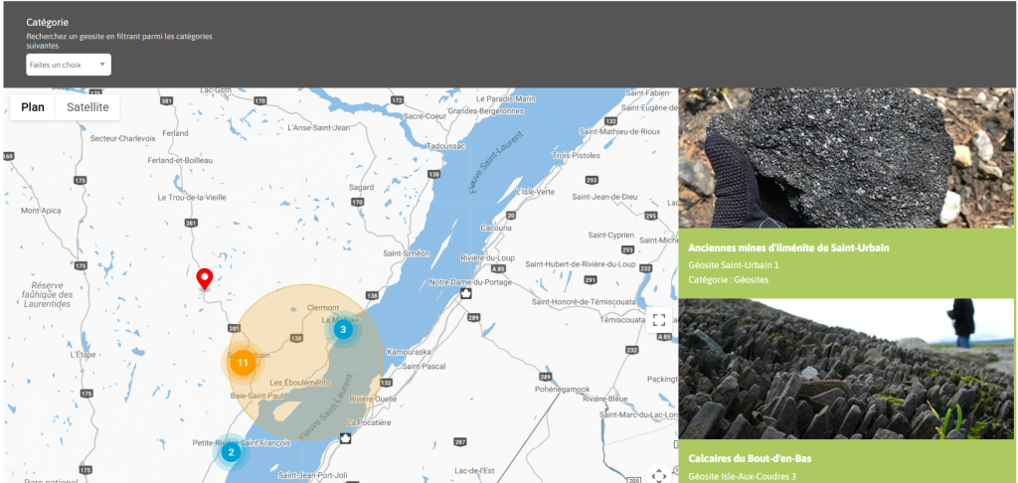This screenshot has width=1018, height=483.
Task: Switch map to Satellite view
Action: coord(87,107)
